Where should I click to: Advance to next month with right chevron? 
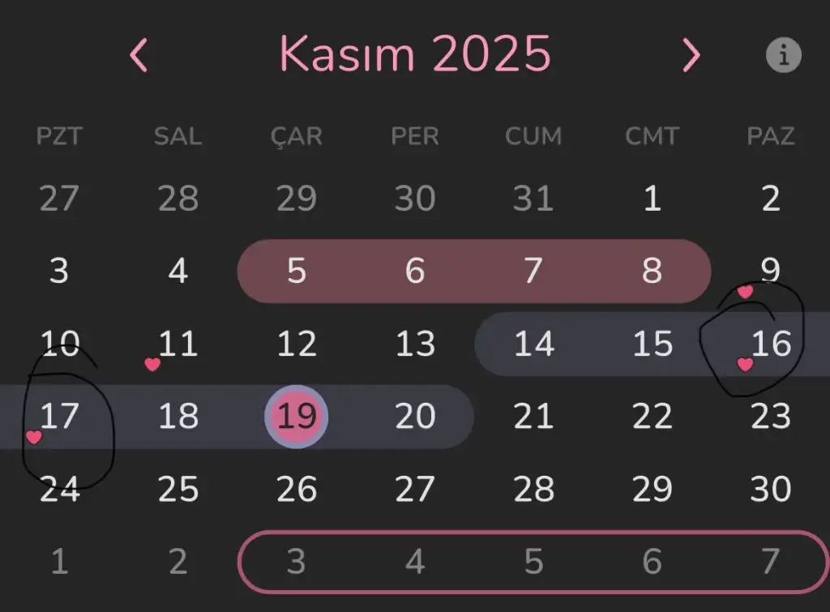click(x=691, y=56)
